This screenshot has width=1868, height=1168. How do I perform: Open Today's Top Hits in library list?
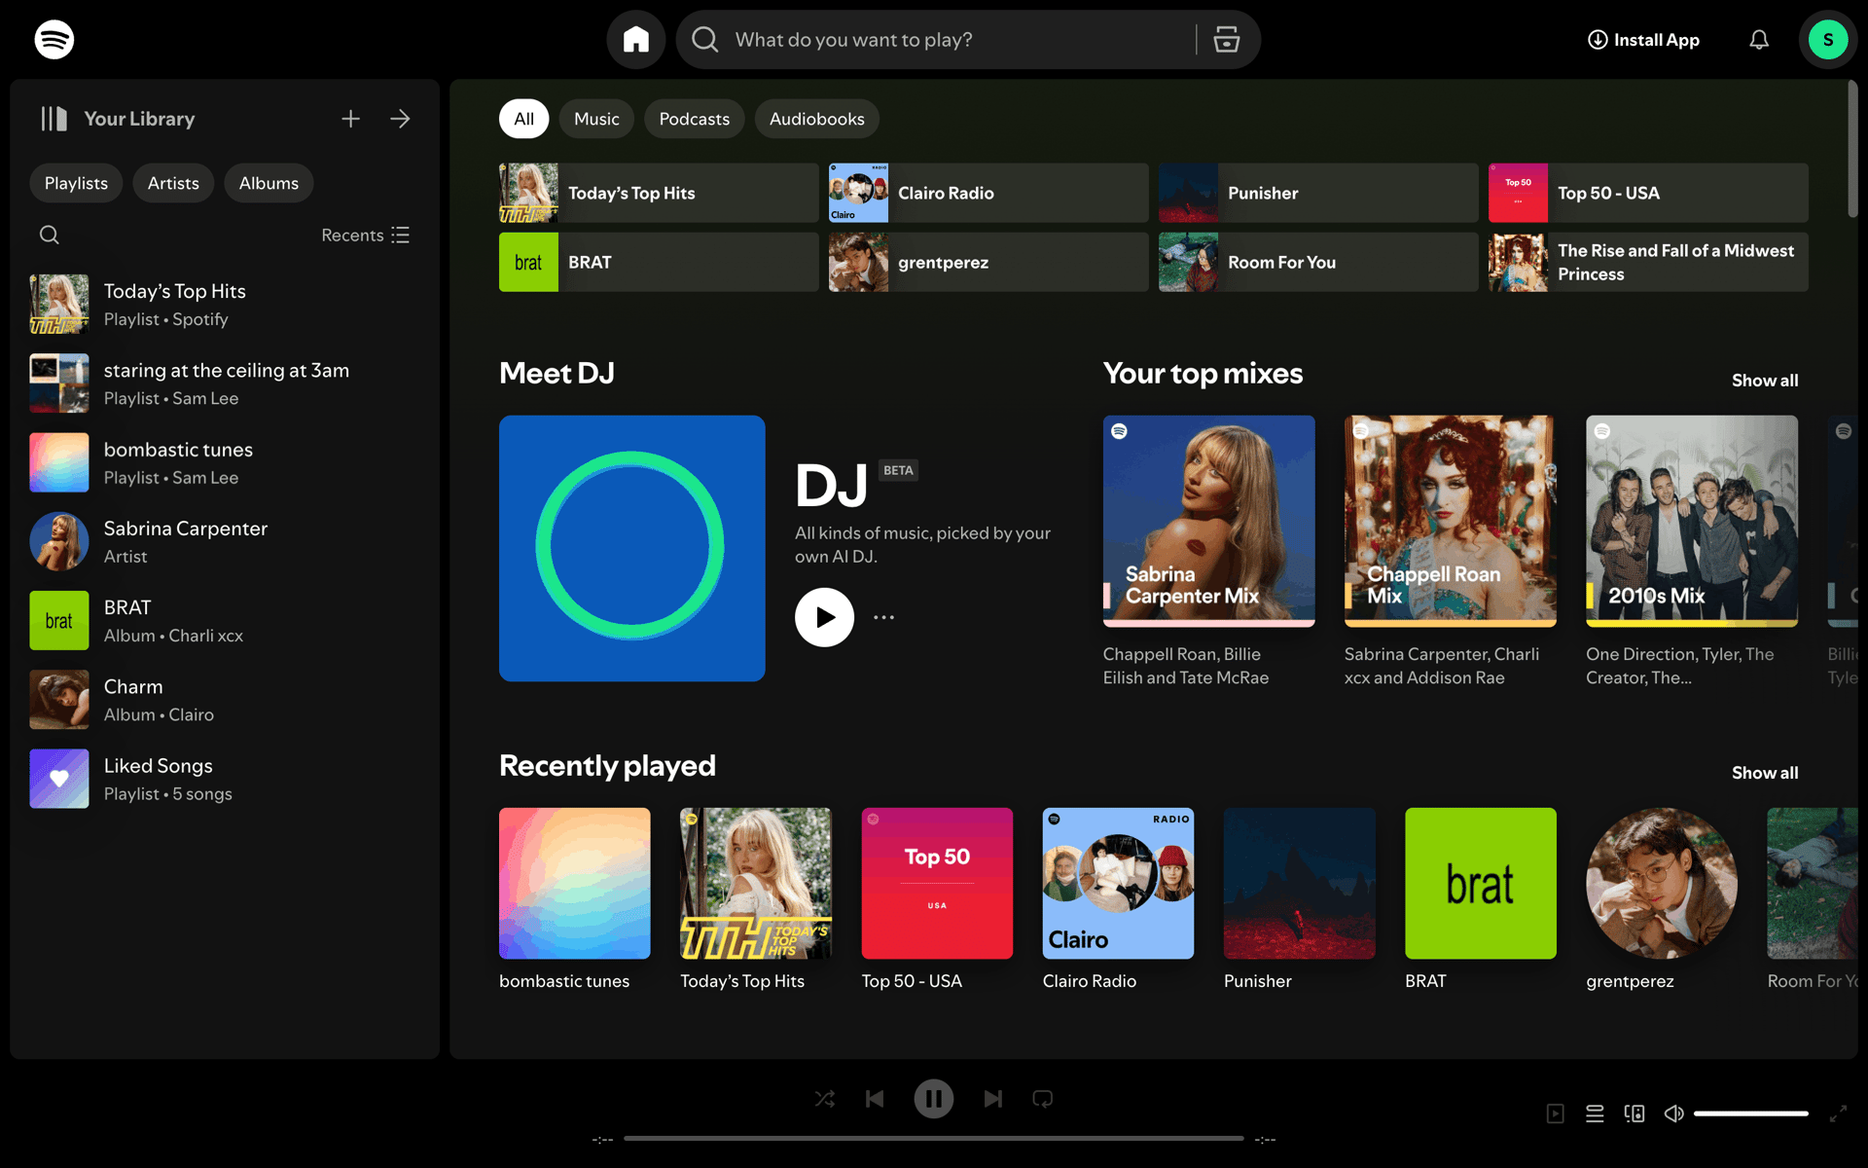[225, 305]
